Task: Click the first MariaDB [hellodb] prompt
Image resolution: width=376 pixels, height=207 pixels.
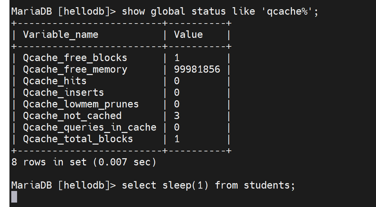Action: pos(64,11)
